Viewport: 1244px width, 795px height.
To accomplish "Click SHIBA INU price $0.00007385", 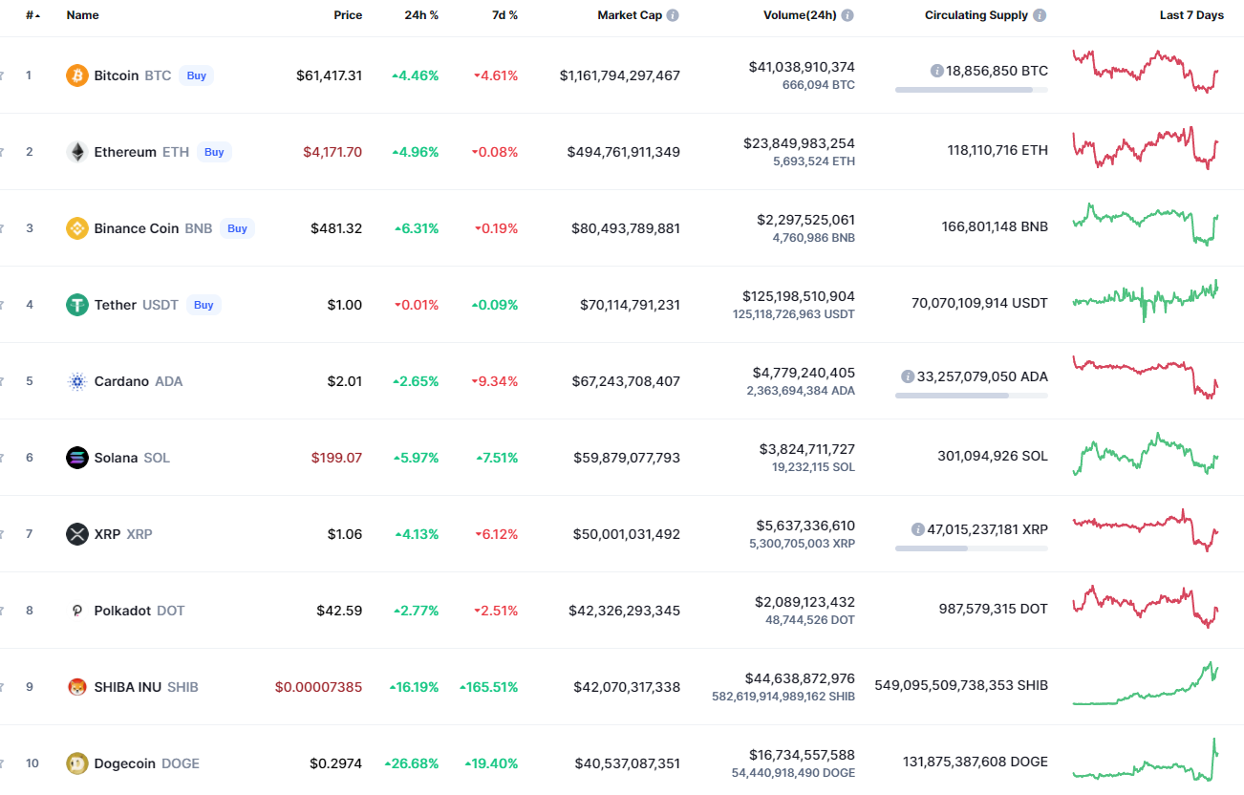I will pyautogui.click(x=318, y=687).
